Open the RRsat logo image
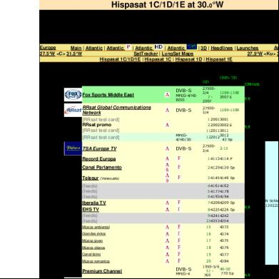 click(73, 110)
